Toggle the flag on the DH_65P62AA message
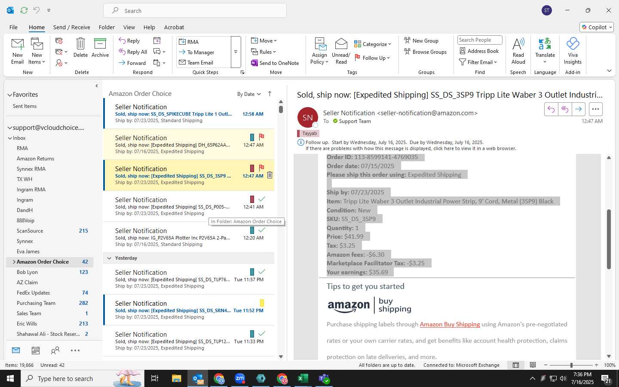The height and width of the screenshot is (387, 619). [x=261, y=137]
